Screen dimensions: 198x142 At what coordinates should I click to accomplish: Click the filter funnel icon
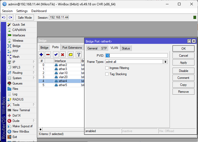(79, 55)
